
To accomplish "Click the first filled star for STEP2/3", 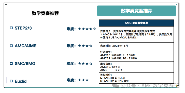I will click(80, 29).
